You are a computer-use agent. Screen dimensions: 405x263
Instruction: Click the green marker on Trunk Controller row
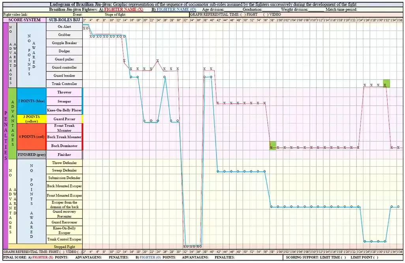coord(386,83)
